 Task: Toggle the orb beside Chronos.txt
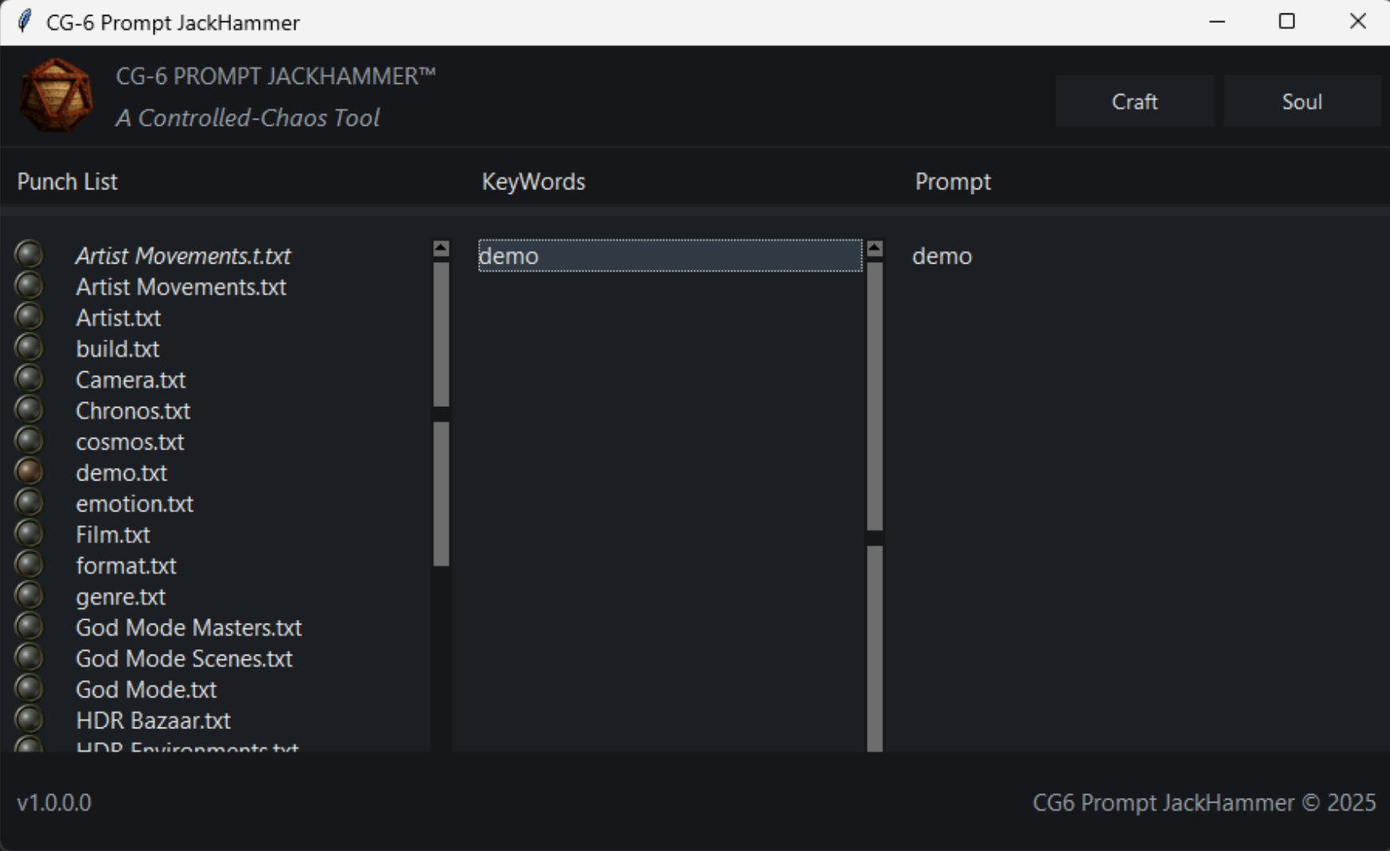[29, 409]
